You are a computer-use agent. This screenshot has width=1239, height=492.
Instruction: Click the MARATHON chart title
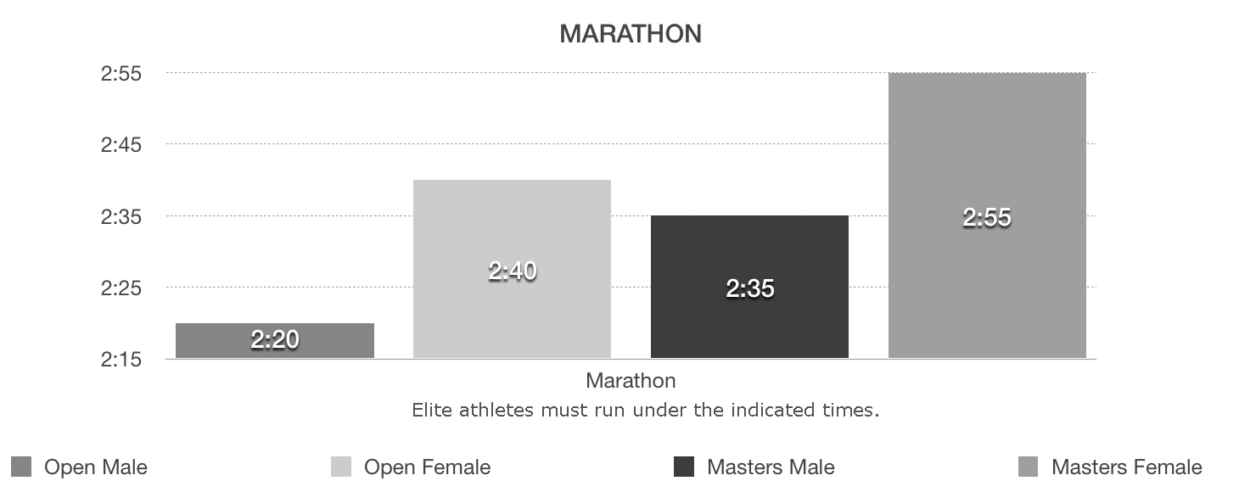[631, 34]
